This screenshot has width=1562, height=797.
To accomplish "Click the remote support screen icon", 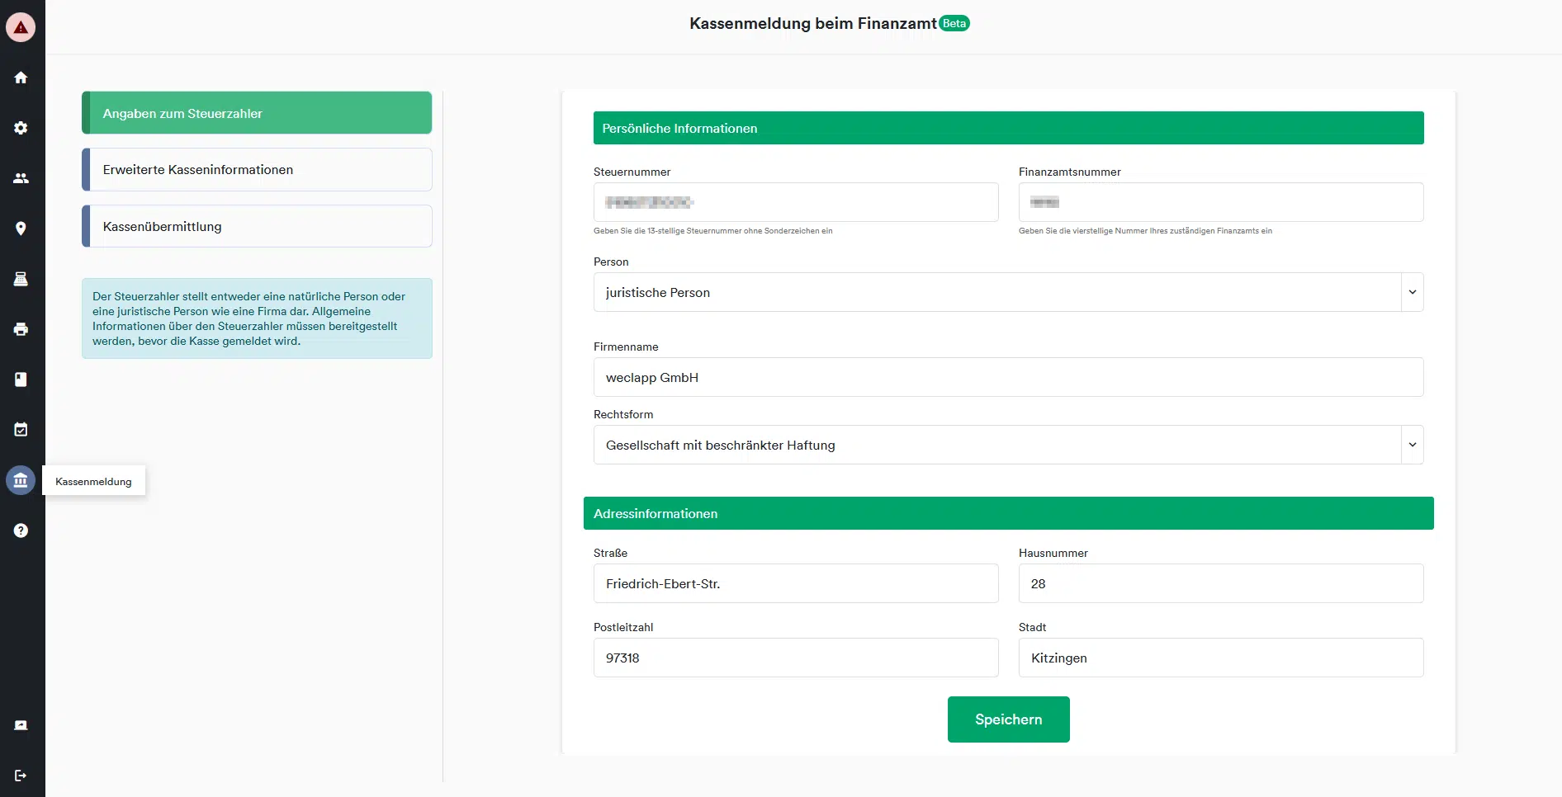I will pos(21,725).
